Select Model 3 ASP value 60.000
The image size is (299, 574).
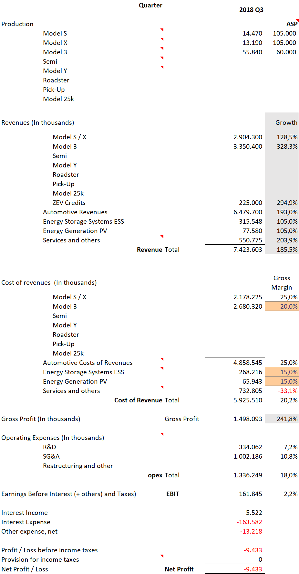[x=286, y=52]
